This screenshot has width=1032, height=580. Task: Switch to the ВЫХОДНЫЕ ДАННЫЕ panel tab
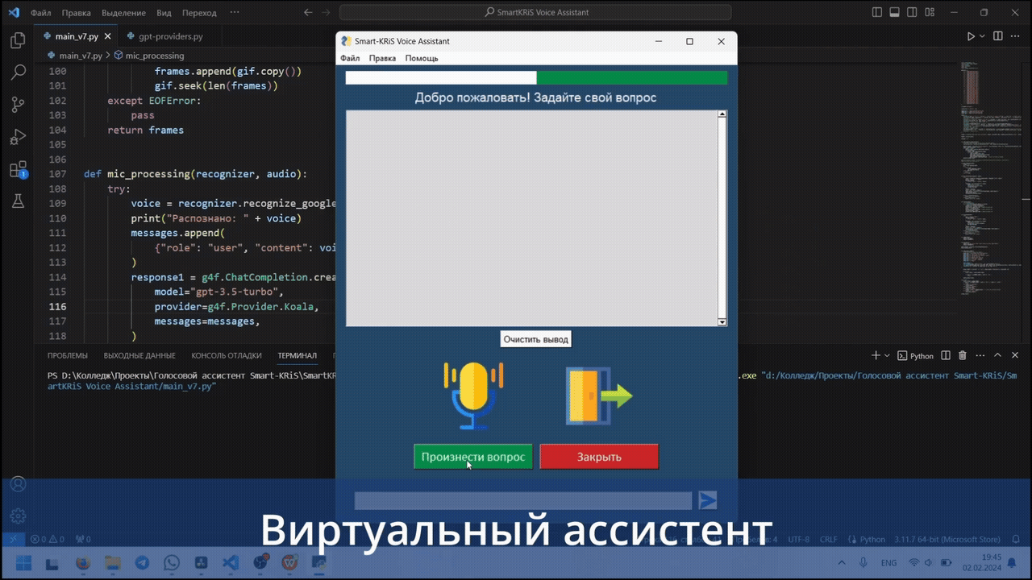pyautogui.click(x=139, y=355)
